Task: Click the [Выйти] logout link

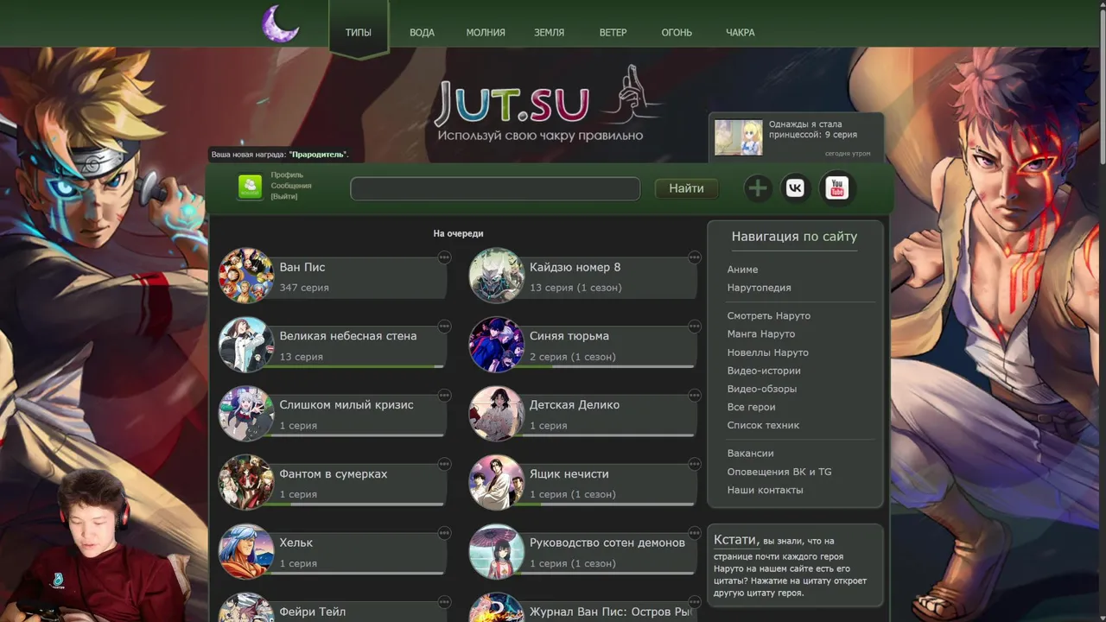Action: click(x=283, y=197)
